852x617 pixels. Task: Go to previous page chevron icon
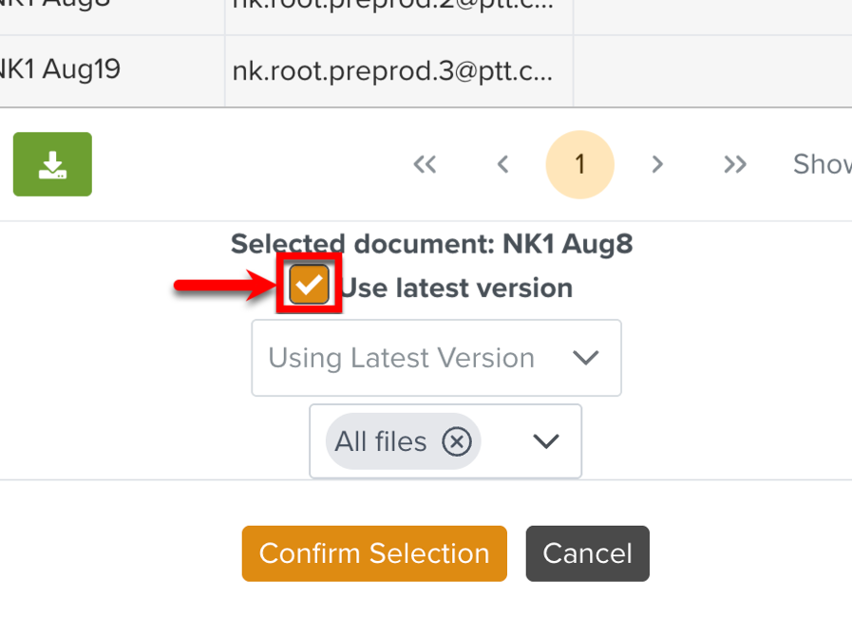pyautogui.click(x=503, y=164)
